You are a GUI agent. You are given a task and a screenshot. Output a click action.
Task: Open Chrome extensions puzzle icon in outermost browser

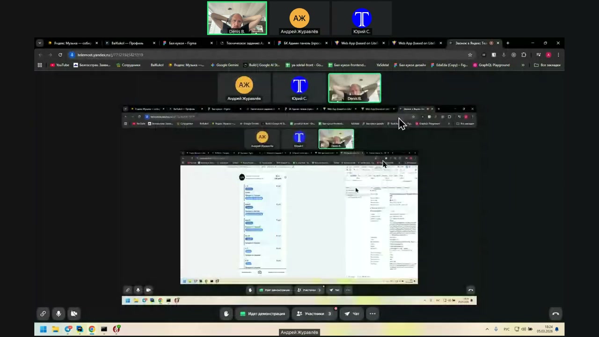pyautogui.click(x=524, y=55)
